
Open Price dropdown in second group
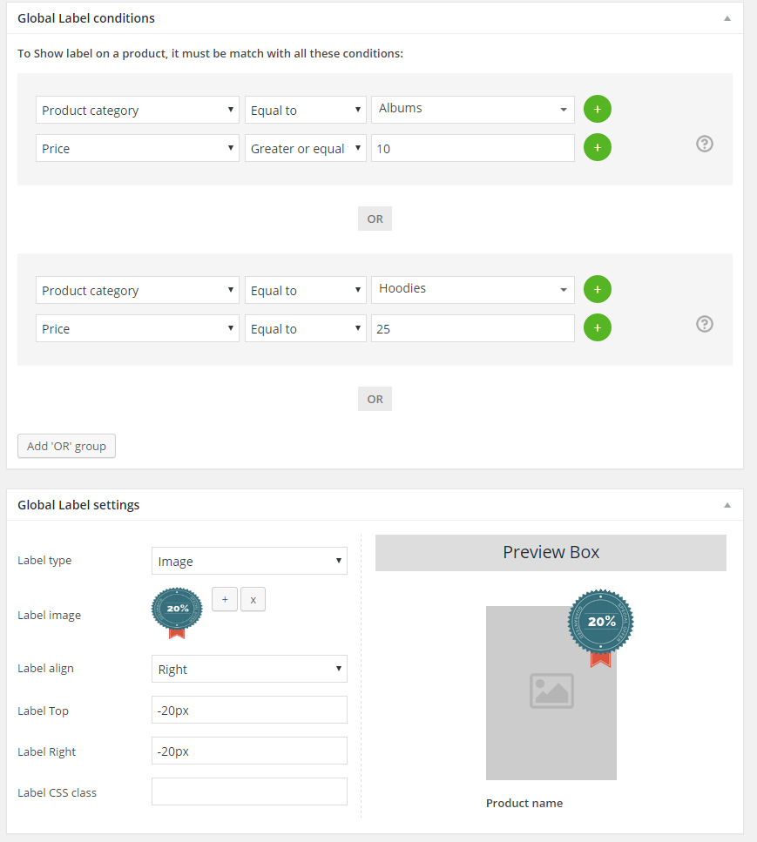coord(137,328)
